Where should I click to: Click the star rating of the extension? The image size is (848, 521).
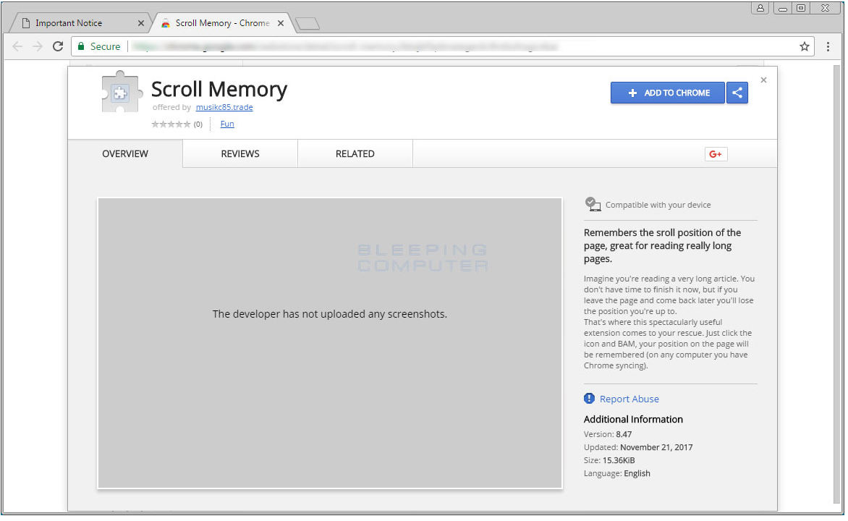tap(171, 124)
